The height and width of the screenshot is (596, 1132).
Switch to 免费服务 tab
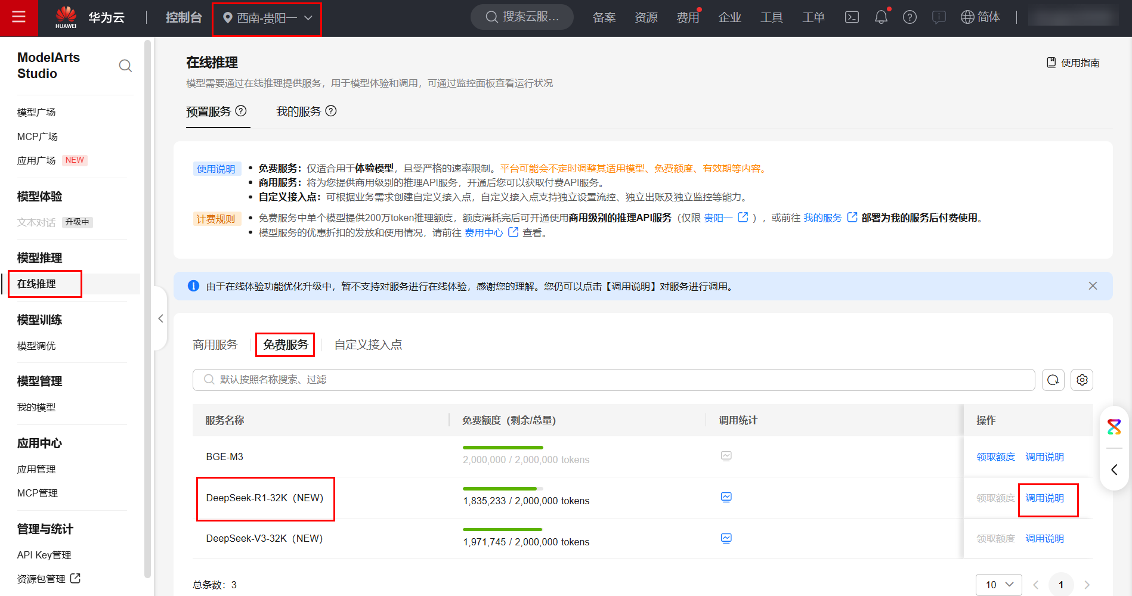286,344
